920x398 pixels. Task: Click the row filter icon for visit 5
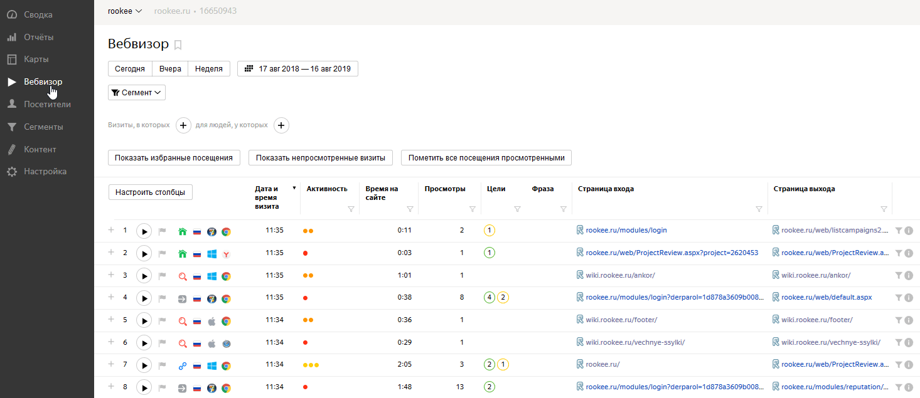click(x=898, y=320)
